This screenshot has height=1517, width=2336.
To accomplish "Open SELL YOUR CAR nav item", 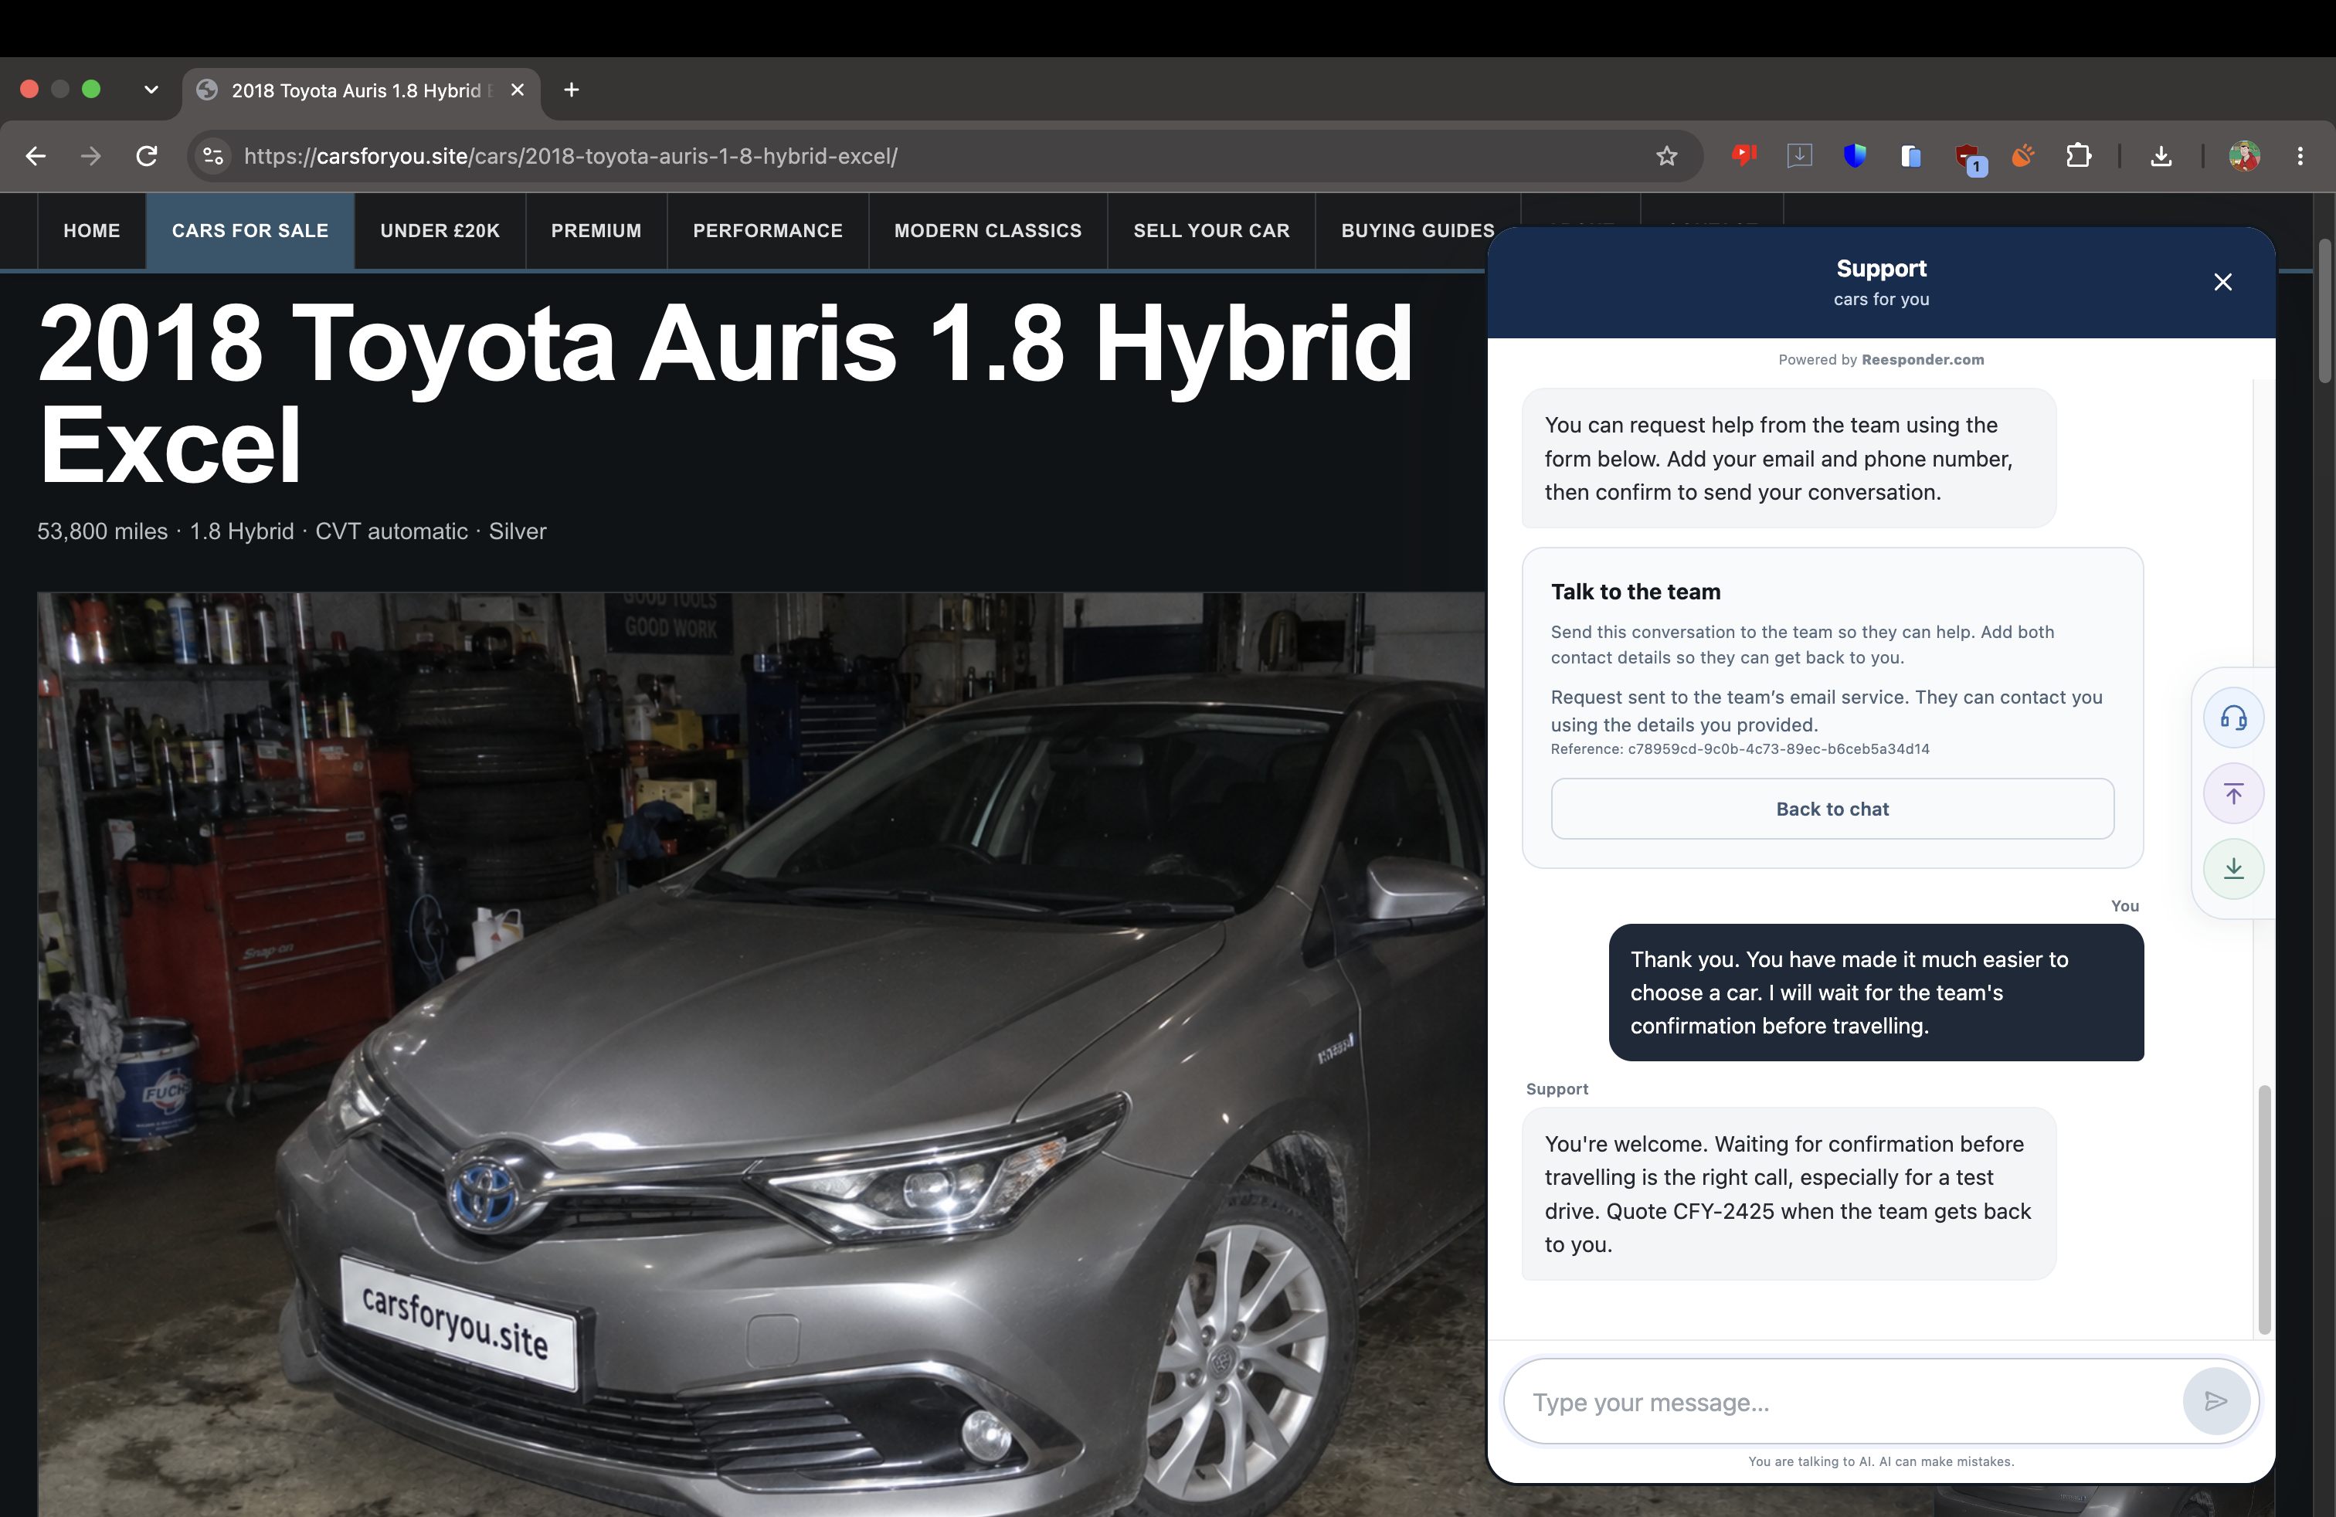I will click(x=1211, y=231).
